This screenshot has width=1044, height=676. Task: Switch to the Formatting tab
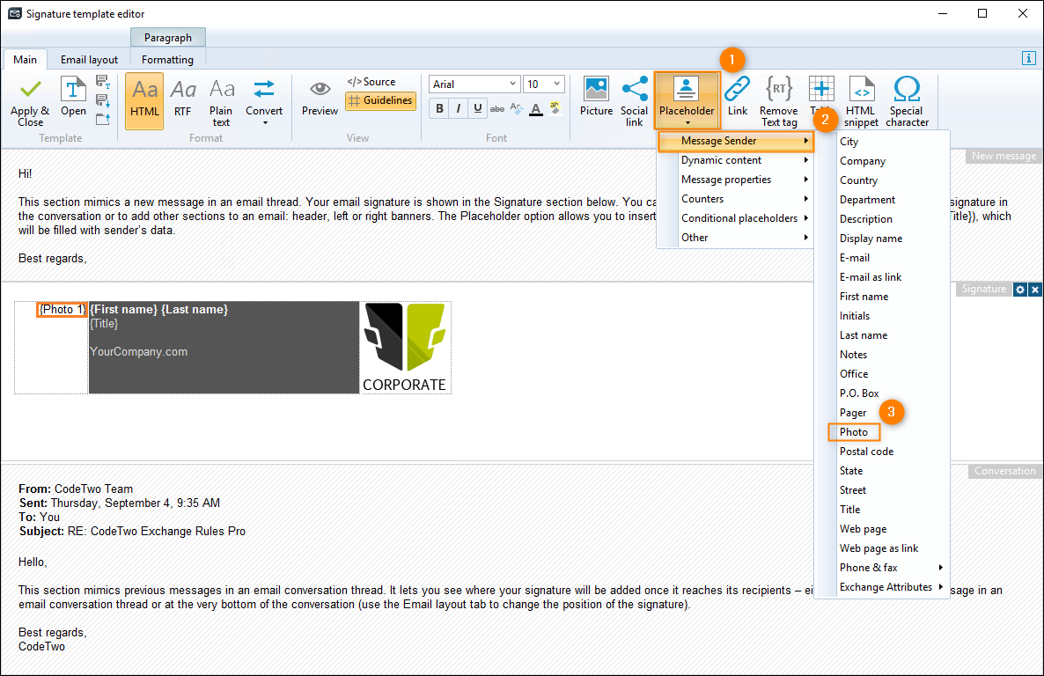pos(167,59)
